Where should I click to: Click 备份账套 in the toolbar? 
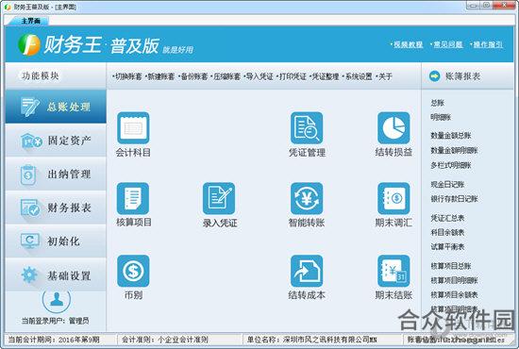pos(194,76)
